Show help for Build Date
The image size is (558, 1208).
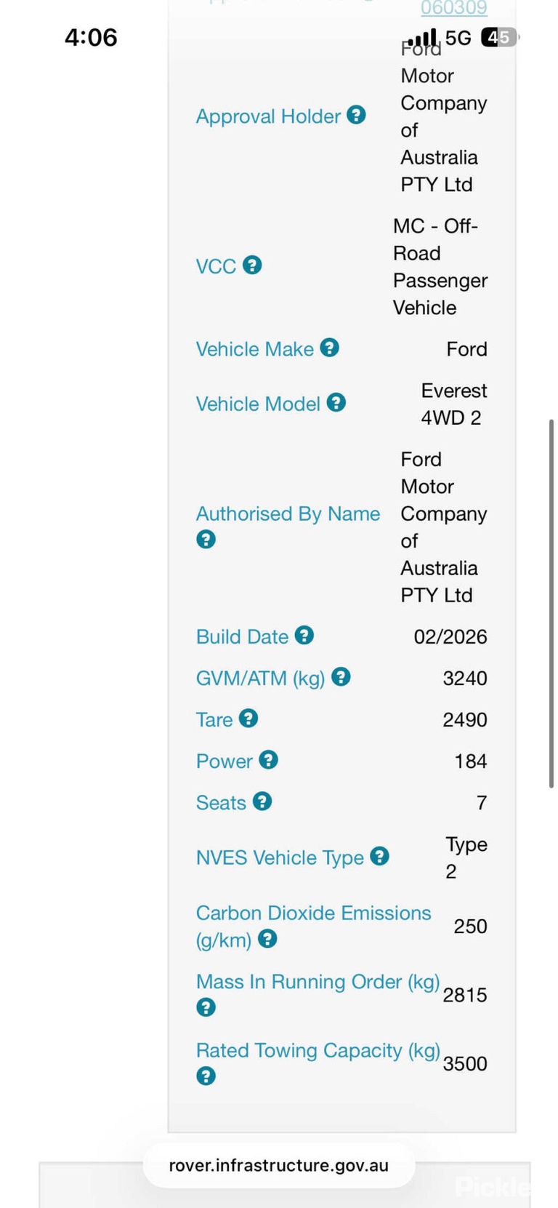pos(304,635)
